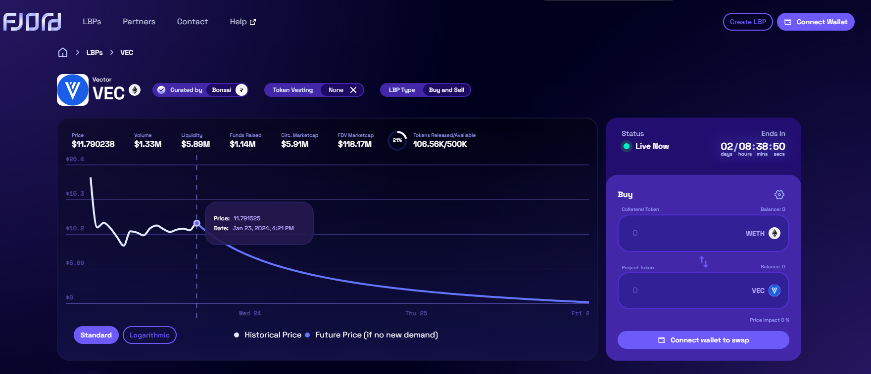Open the Partners navigation menu item

(139, 22)
